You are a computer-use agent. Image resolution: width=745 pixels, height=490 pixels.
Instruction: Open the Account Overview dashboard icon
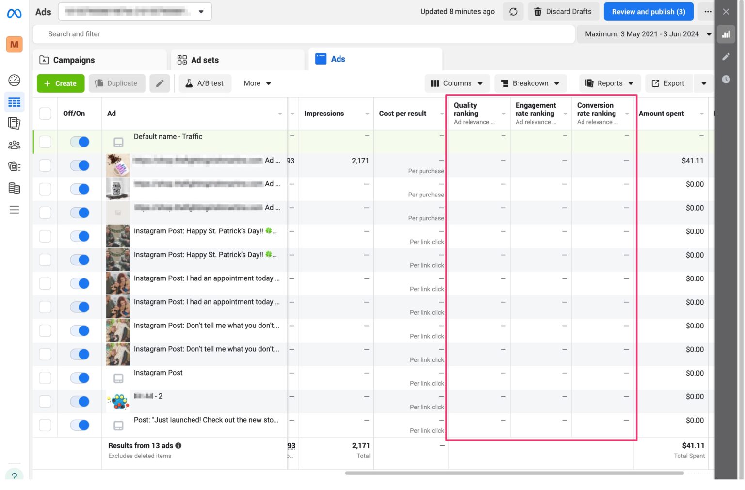(14, 80)
